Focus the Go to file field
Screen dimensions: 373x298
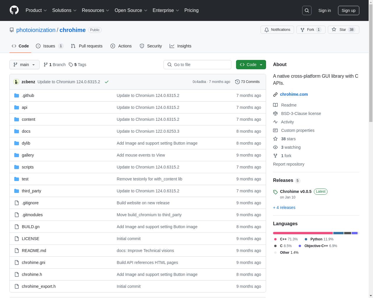coord(197,65)
